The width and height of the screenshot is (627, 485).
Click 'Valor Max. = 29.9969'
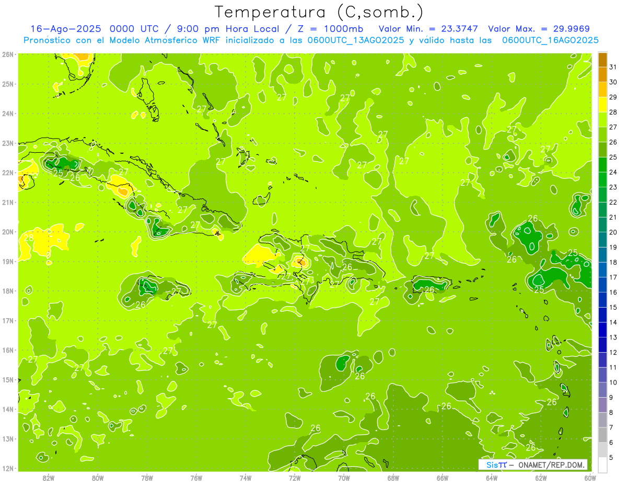click(x=539, y=29)
